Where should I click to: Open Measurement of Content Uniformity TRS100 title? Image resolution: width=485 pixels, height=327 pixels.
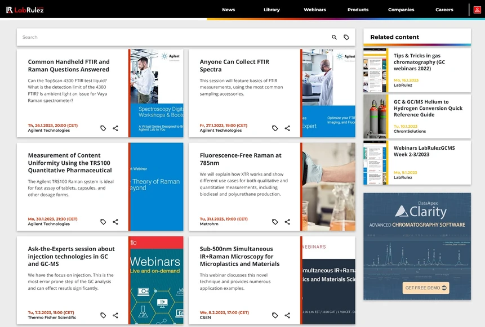tap(70, 163)
